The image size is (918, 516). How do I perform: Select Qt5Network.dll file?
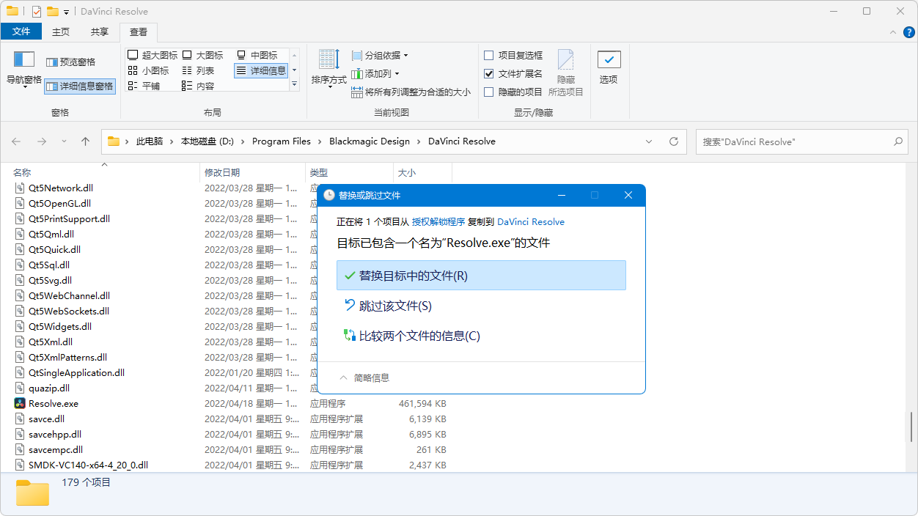[61, 188]
